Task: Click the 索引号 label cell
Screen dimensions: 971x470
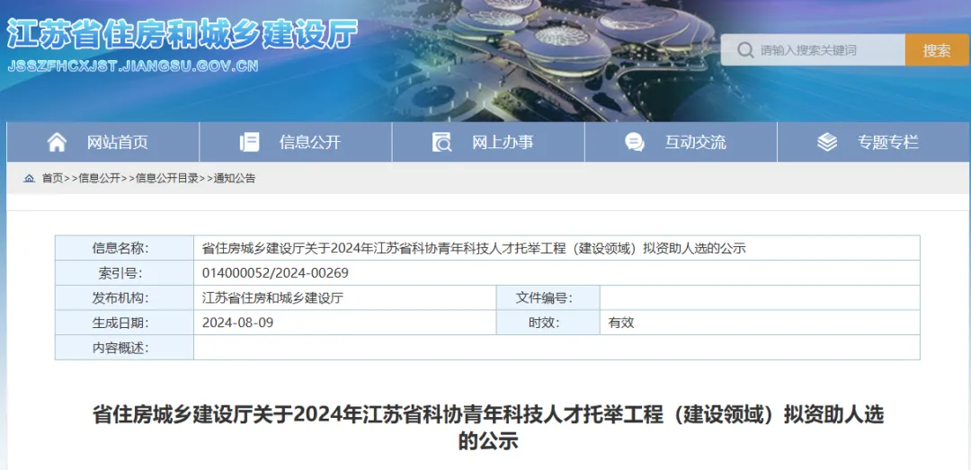Action: click(124, 273)
